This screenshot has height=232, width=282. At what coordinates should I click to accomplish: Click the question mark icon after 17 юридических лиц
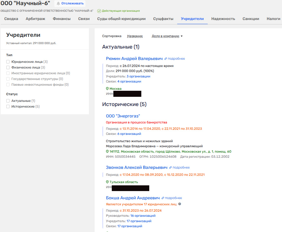pos(180,204)
